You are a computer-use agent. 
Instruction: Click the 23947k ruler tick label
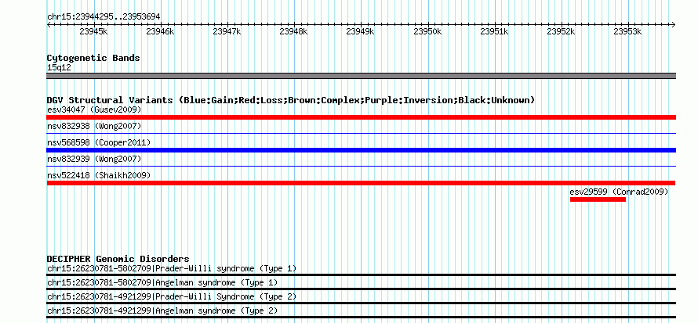227,31
